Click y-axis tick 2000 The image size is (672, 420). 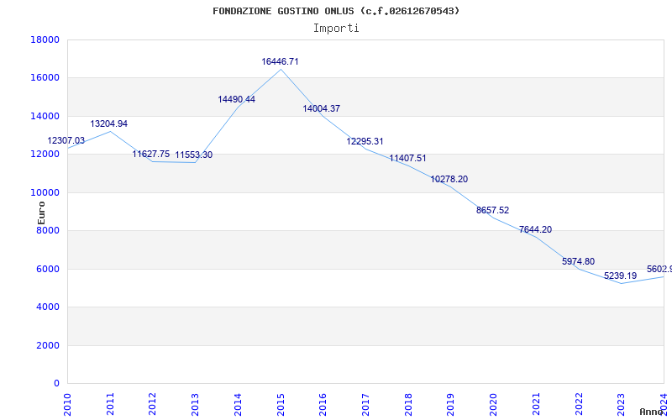click(48, 345)
